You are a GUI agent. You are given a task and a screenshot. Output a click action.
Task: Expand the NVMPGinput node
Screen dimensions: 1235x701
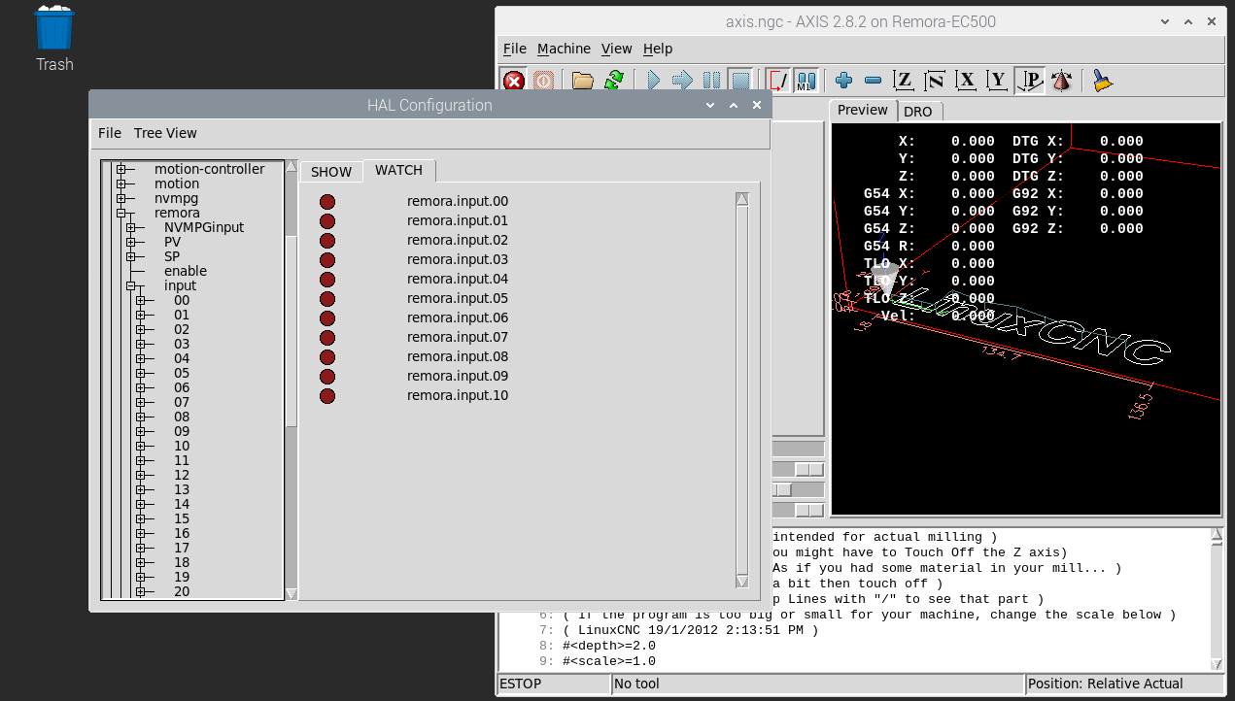click(x=131, y=228)
